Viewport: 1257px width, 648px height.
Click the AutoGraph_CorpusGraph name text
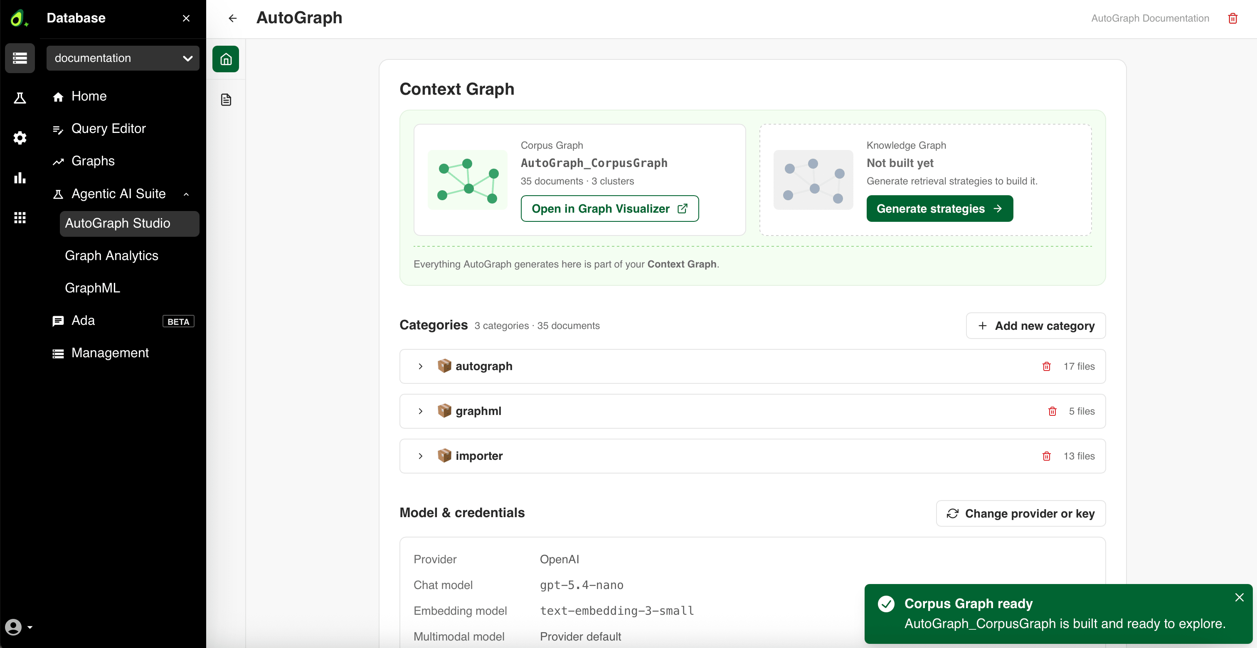pos(594,163)
